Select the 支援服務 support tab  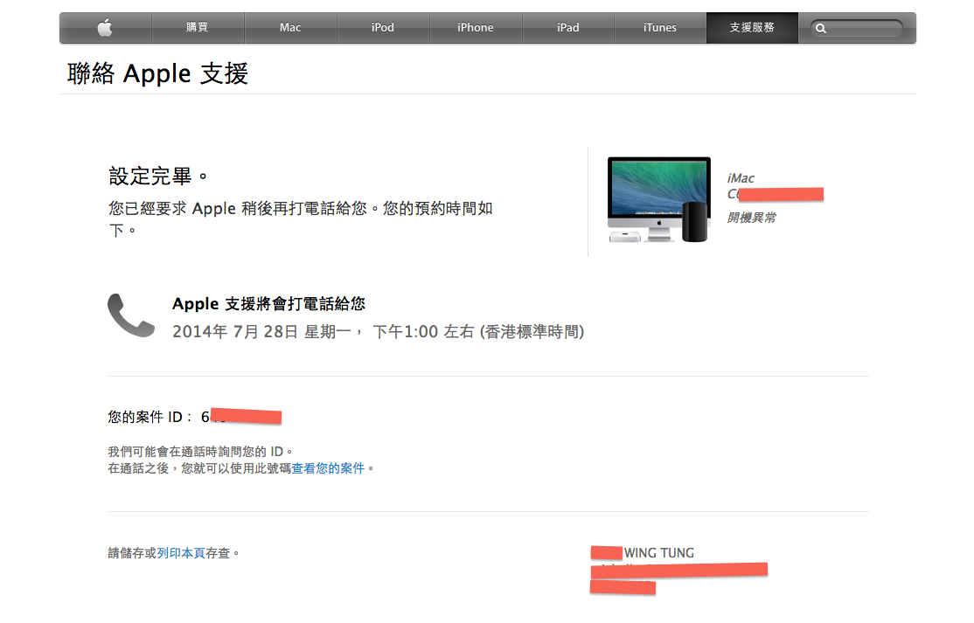click(752, 27)
